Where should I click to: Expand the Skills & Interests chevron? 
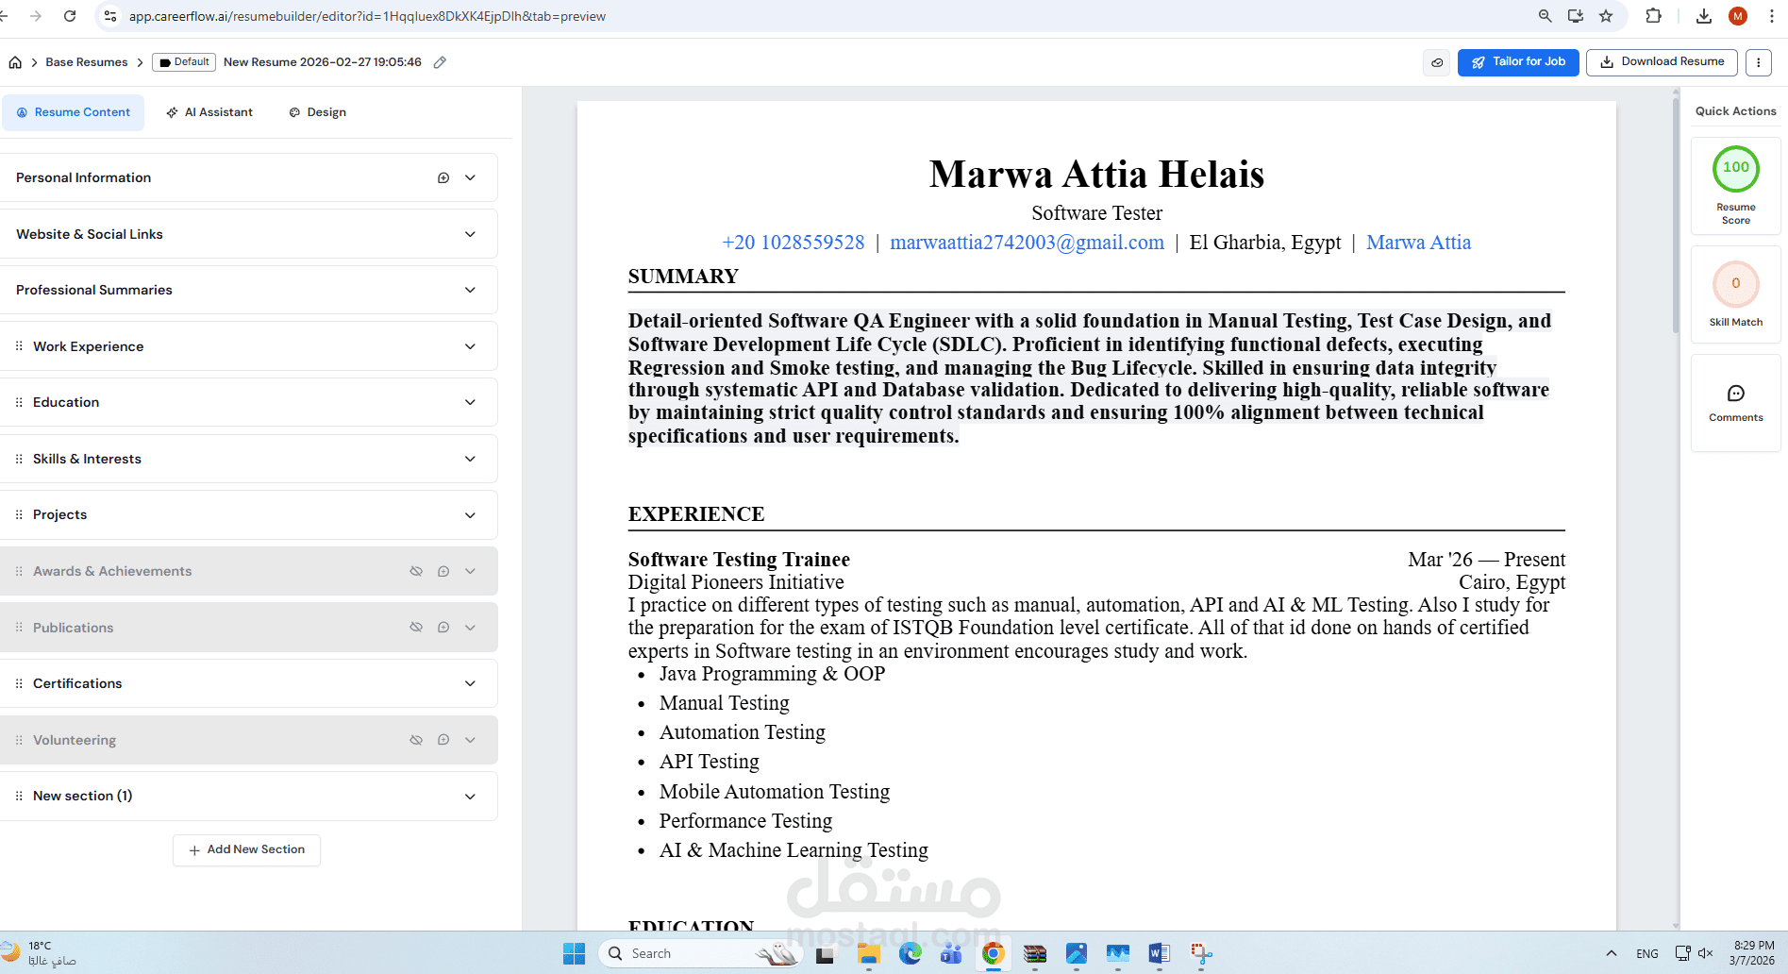(470, 459)
